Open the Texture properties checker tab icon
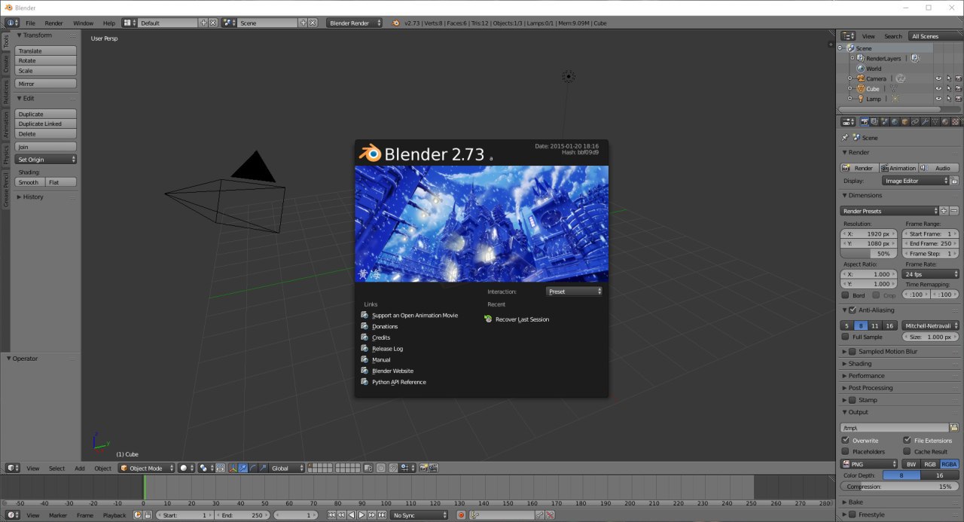The width and height of the screenshot is (964, 522). (x=955, y=121)
